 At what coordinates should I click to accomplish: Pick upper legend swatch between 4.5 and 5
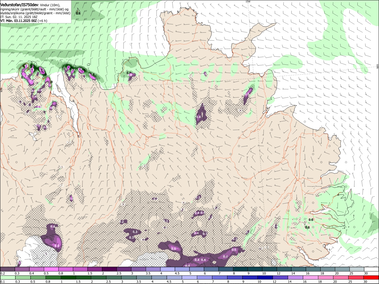182,269
